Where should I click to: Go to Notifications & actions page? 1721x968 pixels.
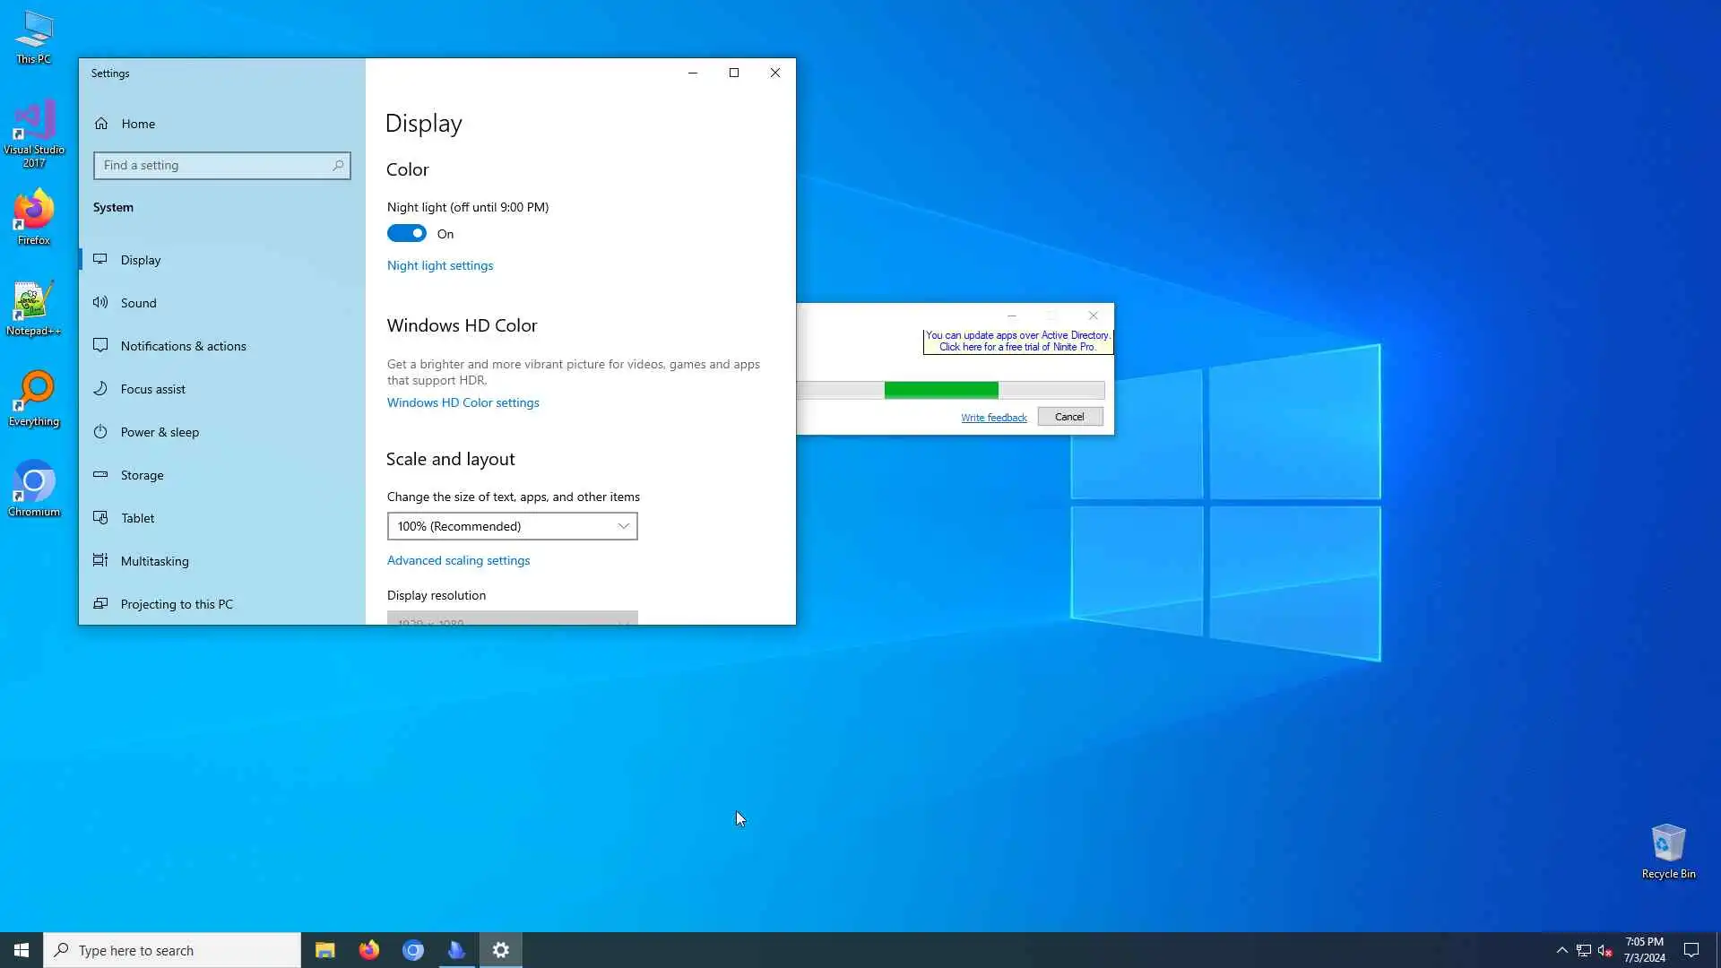pyautogui.click(x=183, y=346)
